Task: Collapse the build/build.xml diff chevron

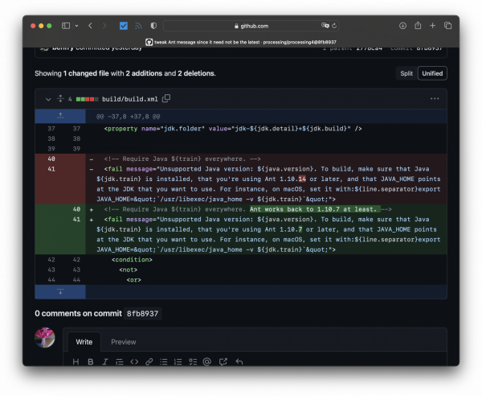Action: (48, 99)
